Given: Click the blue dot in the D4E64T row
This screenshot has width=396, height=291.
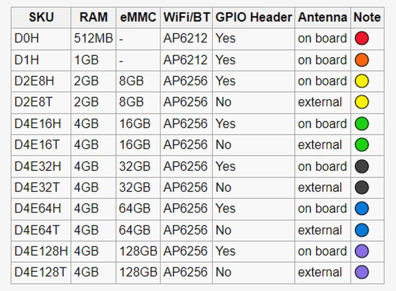Looking at the screenshot, I should coord(362,230).
